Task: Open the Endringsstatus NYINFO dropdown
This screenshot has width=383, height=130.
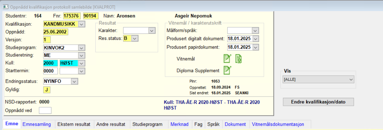Action: click(x=74, y=81)
